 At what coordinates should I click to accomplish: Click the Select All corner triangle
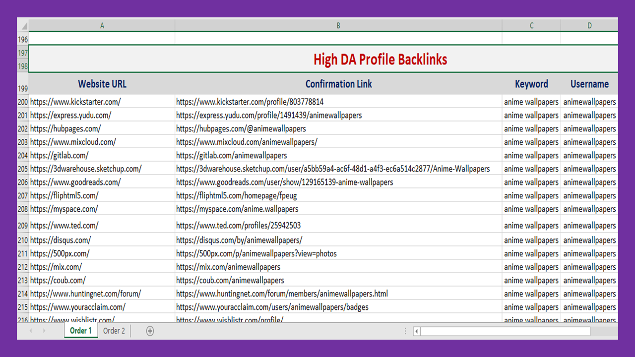23,25
